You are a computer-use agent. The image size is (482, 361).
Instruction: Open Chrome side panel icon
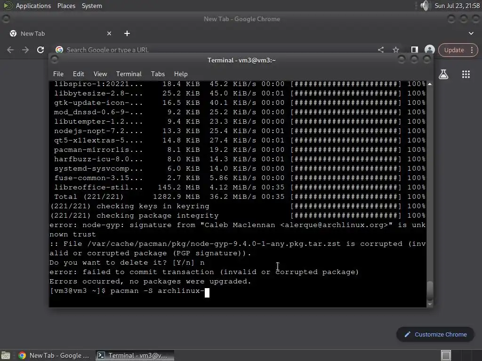pos(414,50)
